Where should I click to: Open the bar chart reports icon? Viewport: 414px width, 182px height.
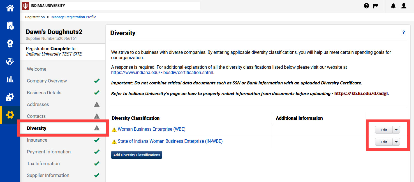pos(10,79)
